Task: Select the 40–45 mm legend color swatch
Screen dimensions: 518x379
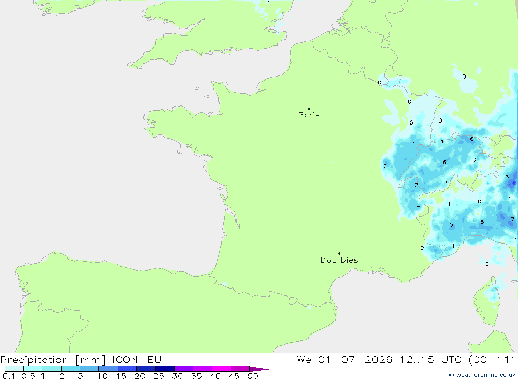Action: click(221, 369)
